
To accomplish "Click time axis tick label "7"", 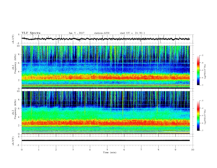I will (141, 150).
